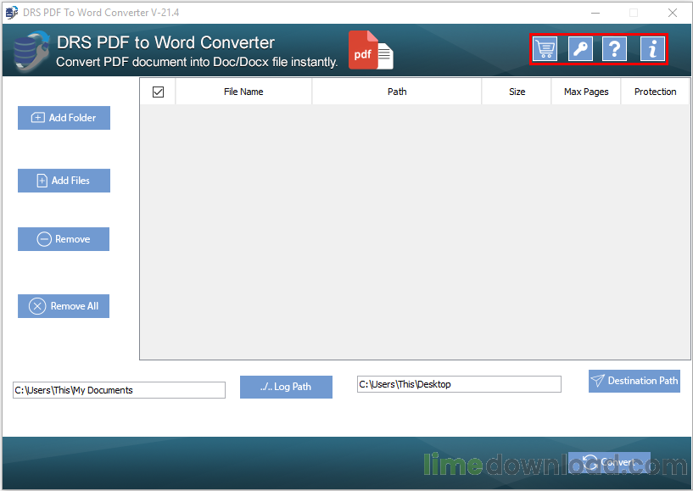Click the title bar application icon
The width and height of the screenshot is (693, 491).
pyautogui.click(x=12, y=13)
